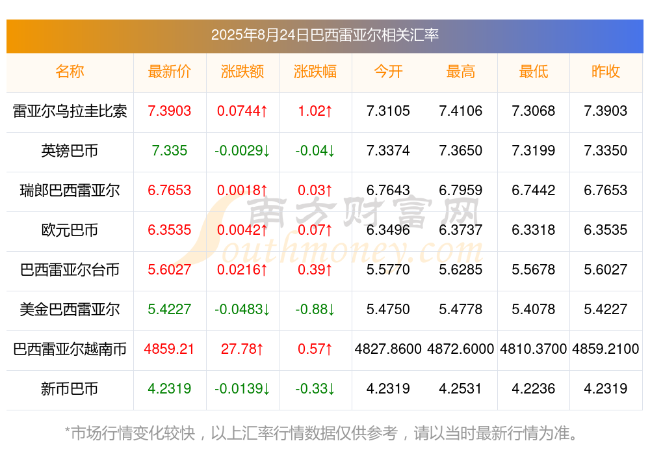Click previous close 4859.2100
650x454 pixels.
[x=606, y=349]
